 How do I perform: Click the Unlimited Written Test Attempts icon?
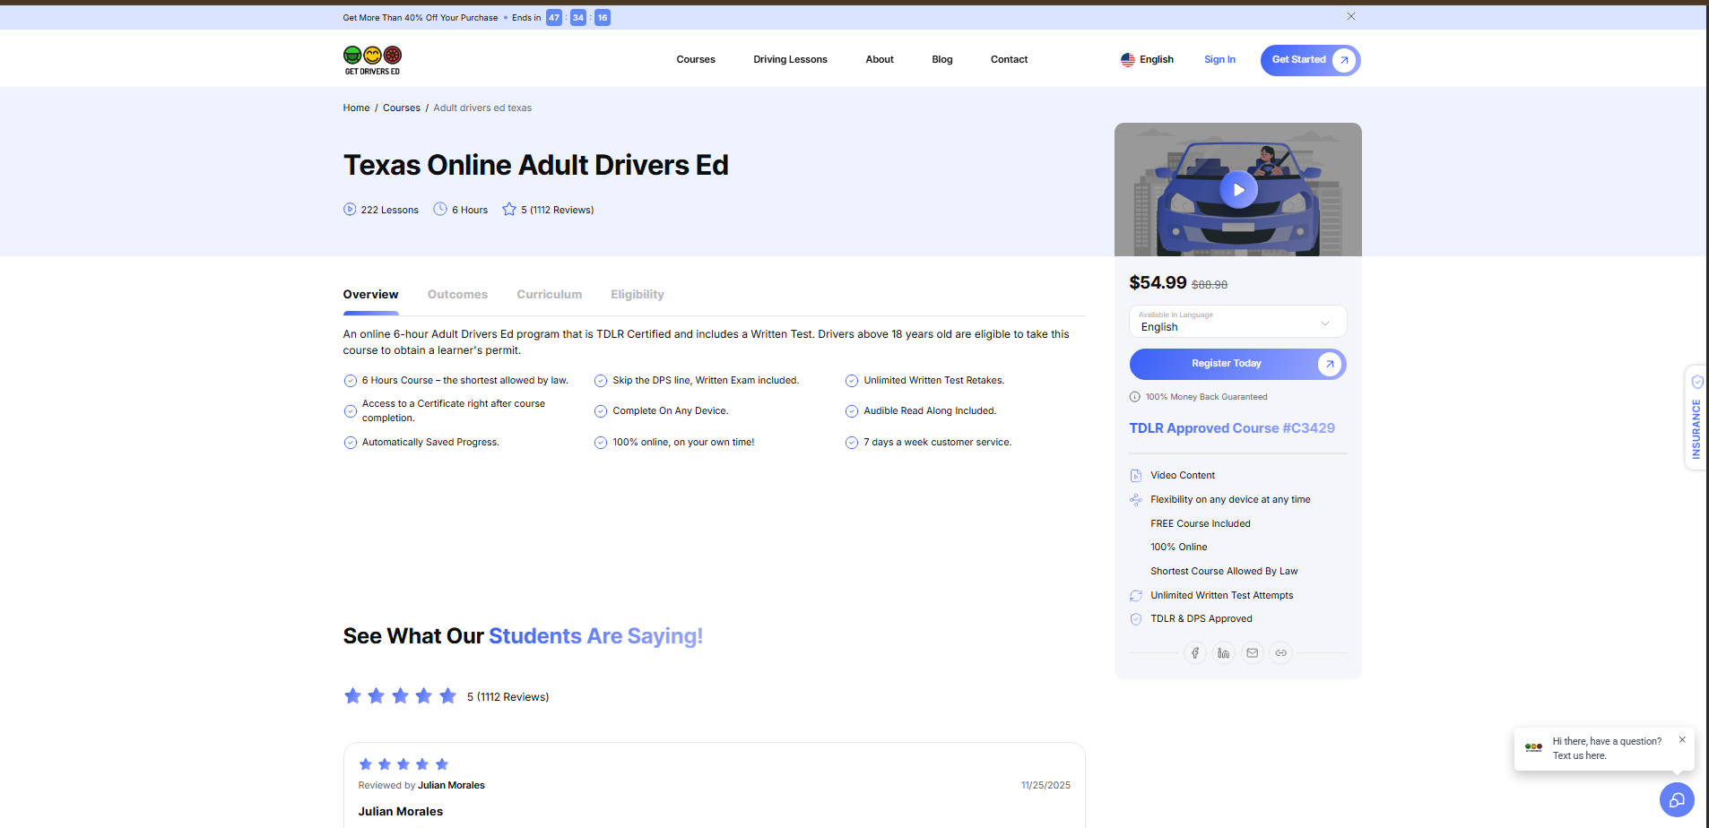(1136, 596)
